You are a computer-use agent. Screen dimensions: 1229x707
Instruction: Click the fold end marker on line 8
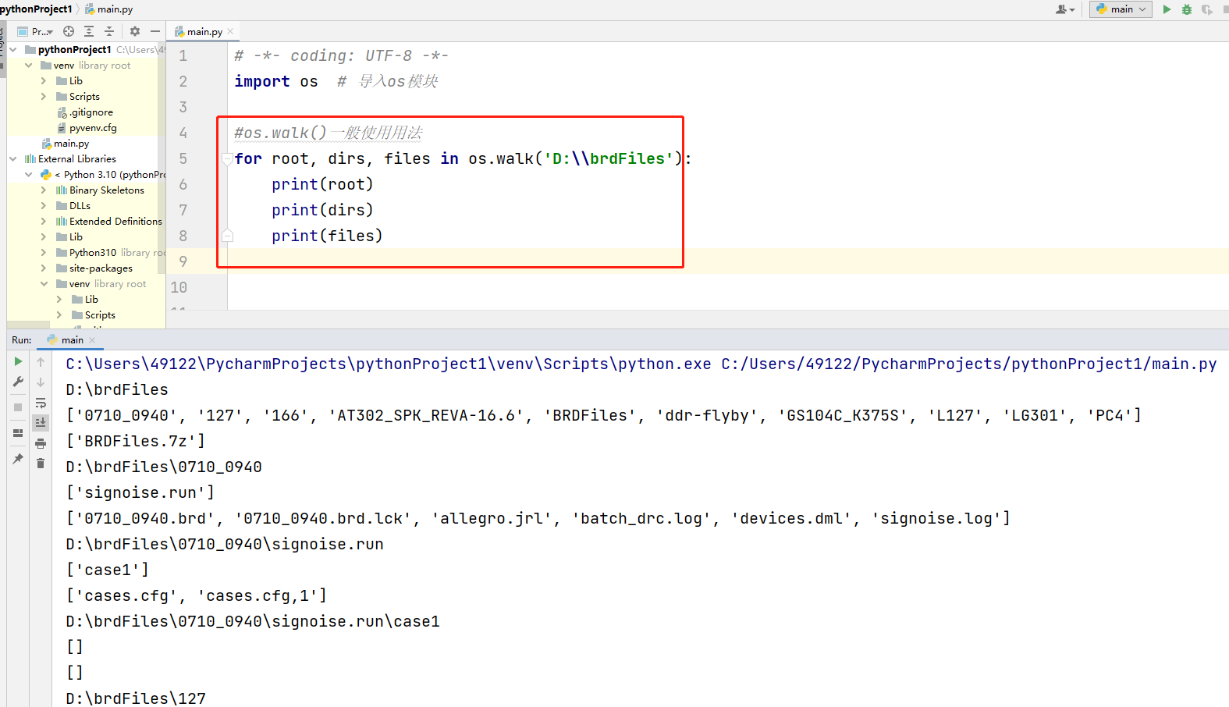pos(227,236)
